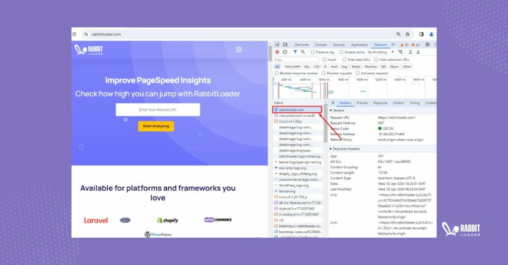Switch to the Sources tab
Viewport: 508px width, 265px height.
coord(338,45)
